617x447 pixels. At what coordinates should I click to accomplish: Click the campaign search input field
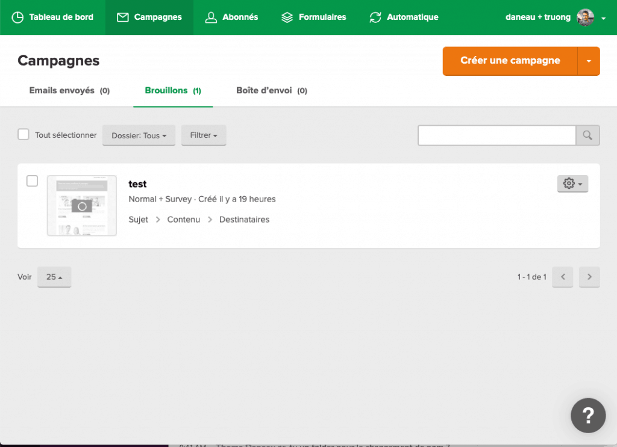click(496, 135)
